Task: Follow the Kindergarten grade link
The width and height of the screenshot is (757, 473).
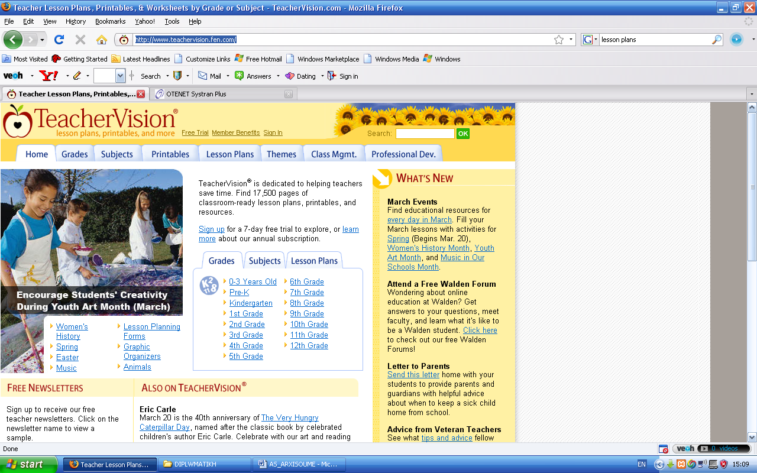Action: pyautogui.click(x=251, y=303)
